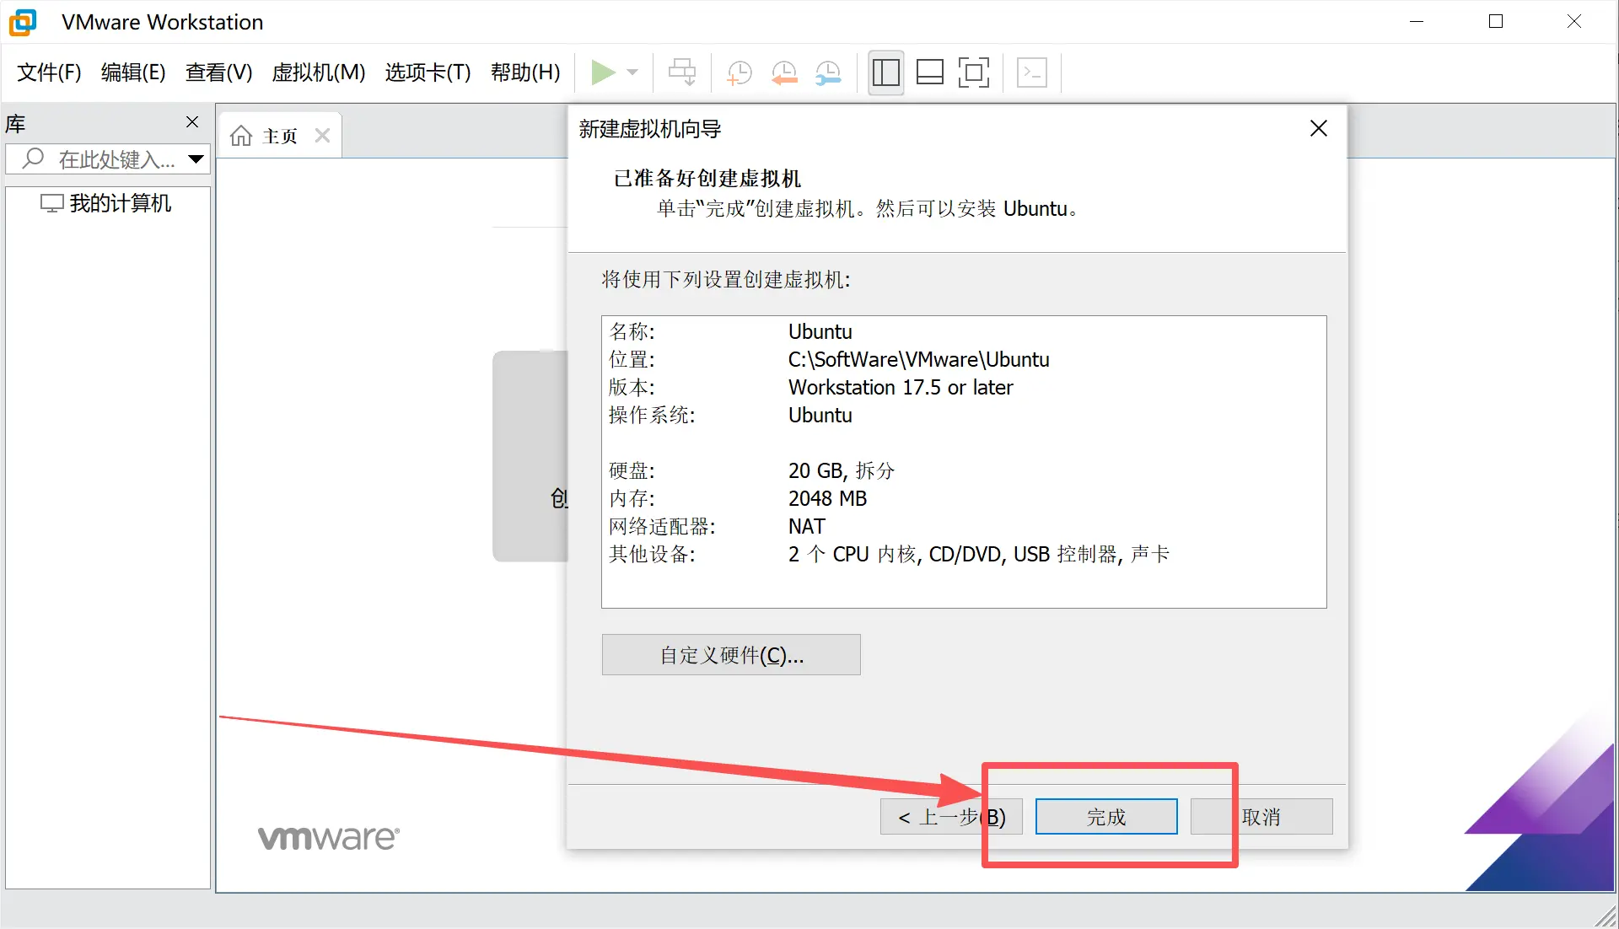Toggle the thumbnail bar view icon
The image size is (1619, 929).
click(929, 72)
